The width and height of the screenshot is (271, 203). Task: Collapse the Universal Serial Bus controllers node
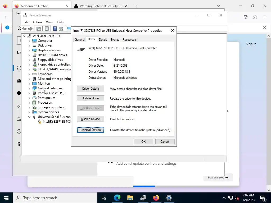tap(29, 117)
